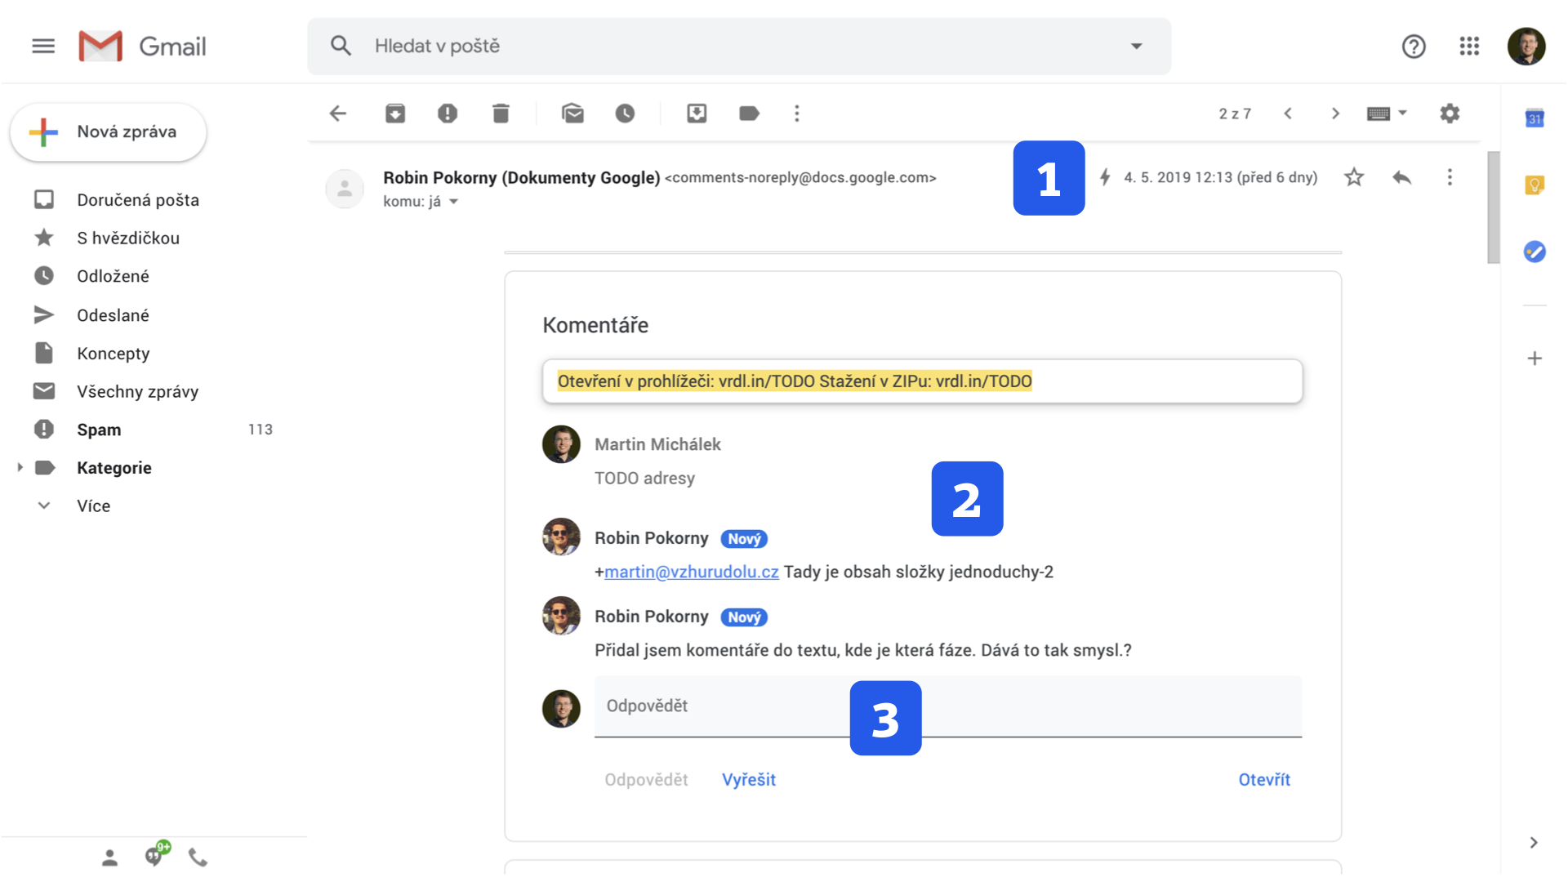Report this message as spam
The width and height of the screenshot is (1568, 882).
point(448,114)
